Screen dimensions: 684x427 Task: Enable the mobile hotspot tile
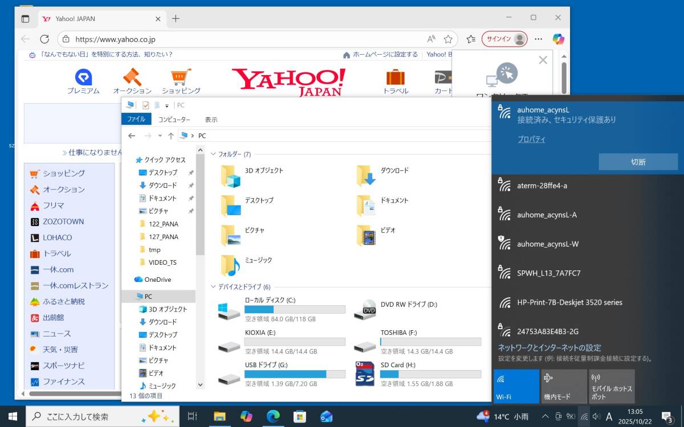[x=611, y=387]
